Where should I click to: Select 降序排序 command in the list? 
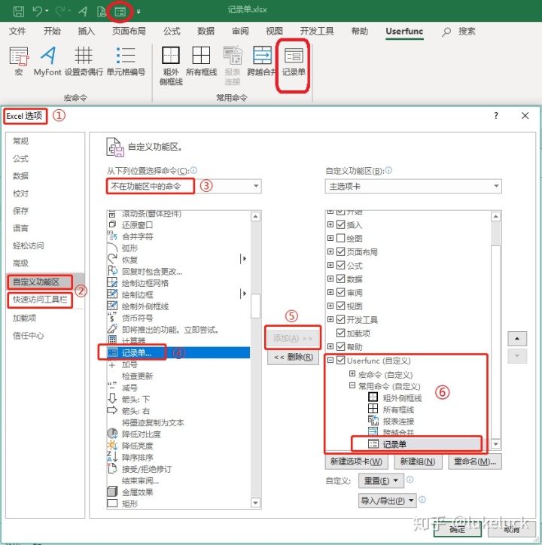[x=178, y=458]
